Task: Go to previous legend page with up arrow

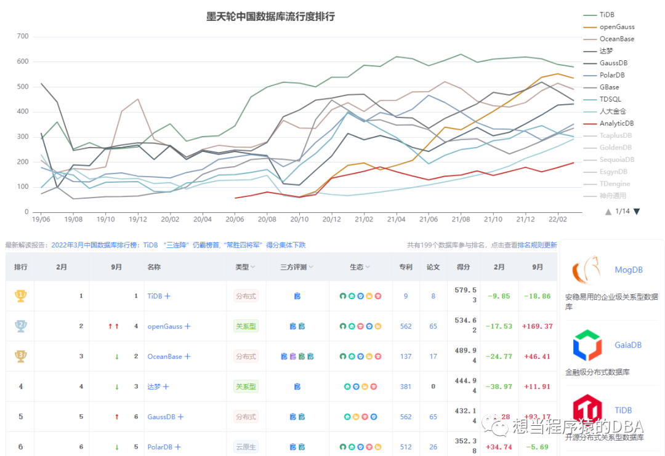Action: pyautogui.click(x=608, y=212)
